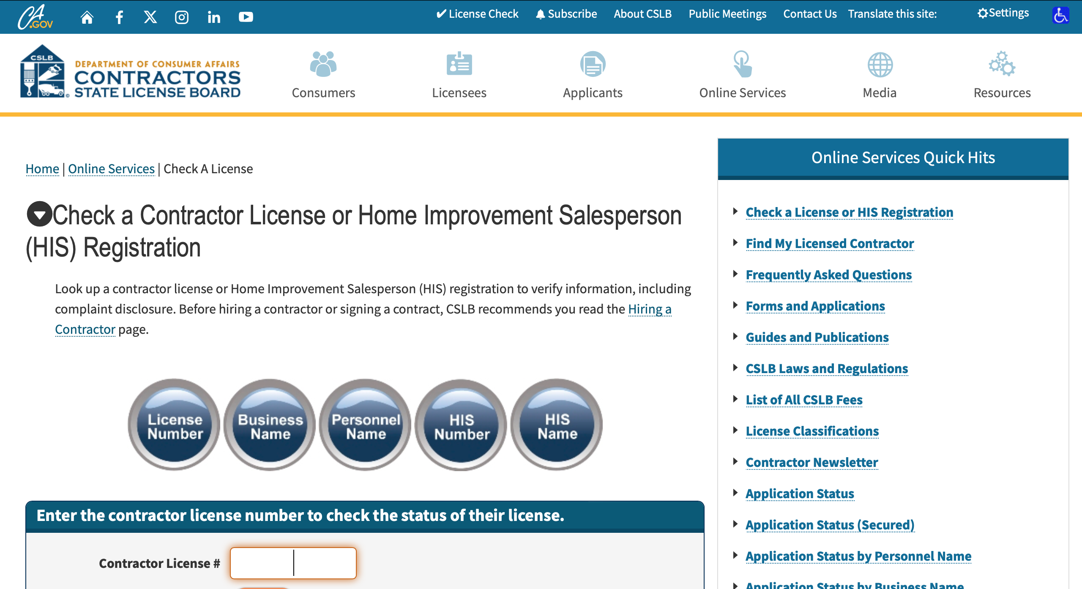Select the Licensees badge icon
The width and height of the screenshot is (1082, 589).
459,64
